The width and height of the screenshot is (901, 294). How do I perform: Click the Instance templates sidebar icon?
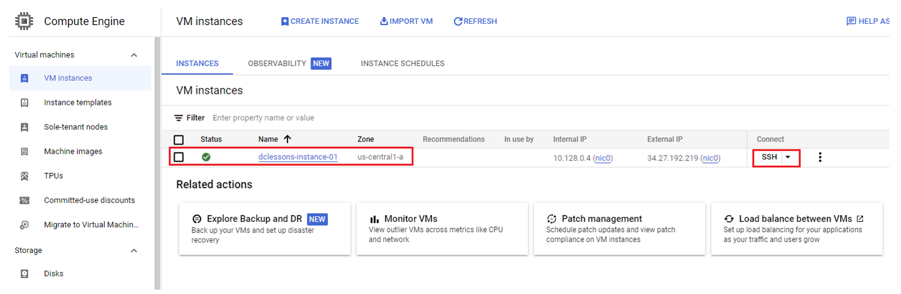tap(25, 103)
